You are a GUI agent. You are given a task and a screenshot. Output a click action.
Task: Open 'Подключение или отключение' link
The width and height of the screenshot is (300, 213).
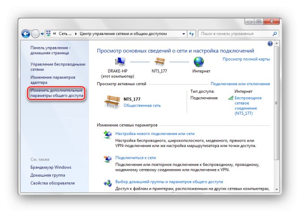coord(240,84)
